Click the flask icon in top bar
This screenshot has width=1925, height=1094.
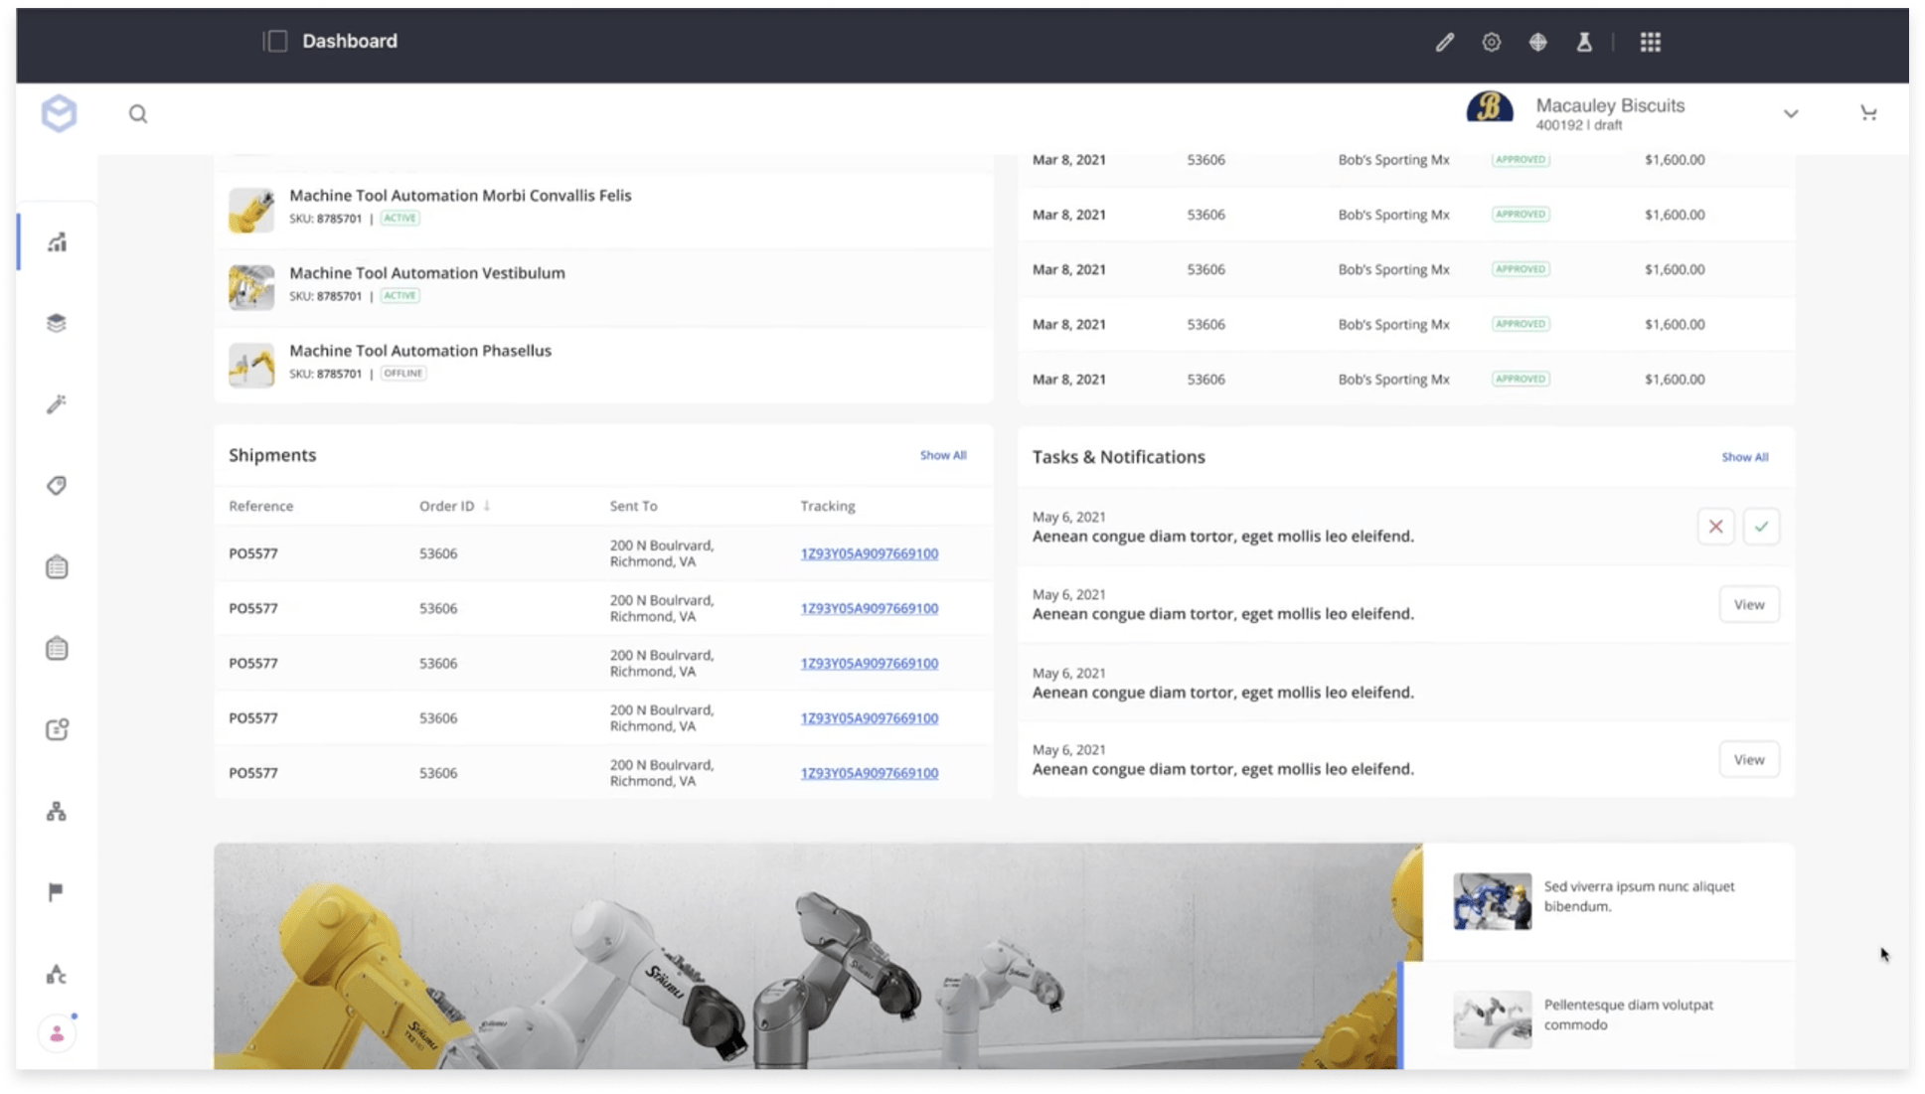pos(1584,42)
